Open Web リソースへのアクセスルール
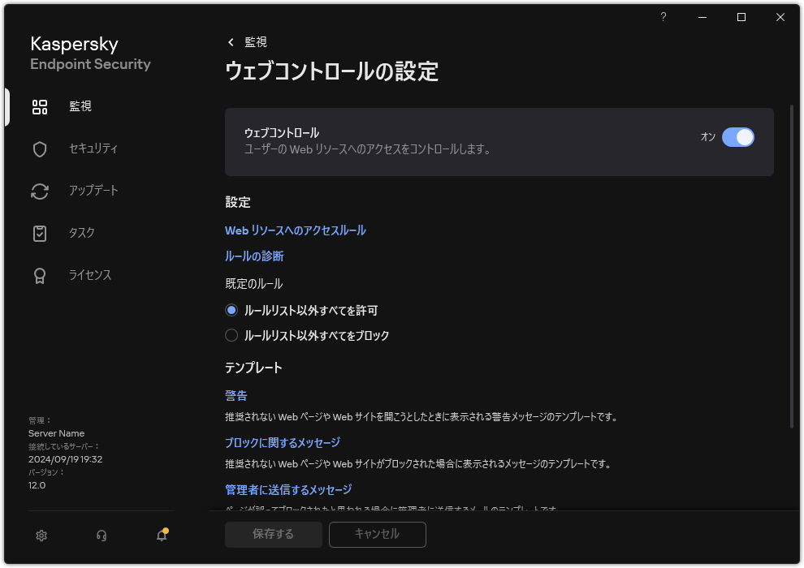This screenshot has height=568, width=804. point(295,230)
